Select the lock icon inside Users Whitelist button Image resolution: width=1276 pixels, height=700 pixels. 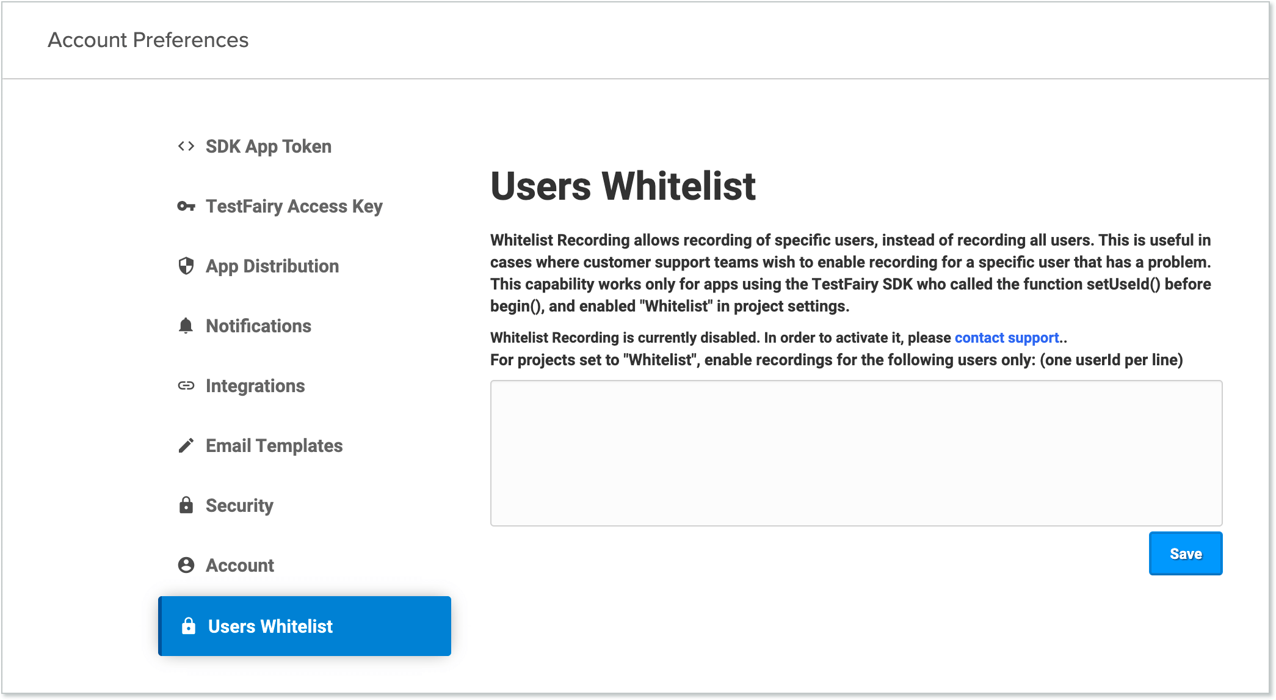(187, 626)
